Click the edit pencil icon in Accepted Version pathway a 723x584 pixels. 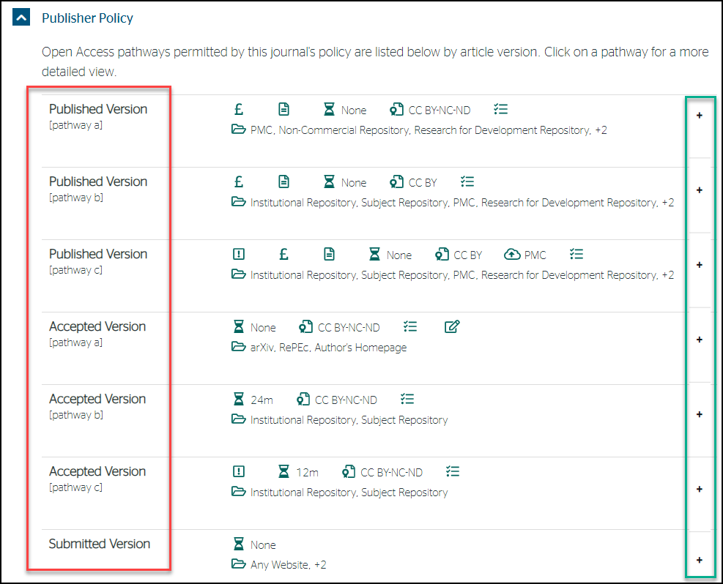pos(452,326)
